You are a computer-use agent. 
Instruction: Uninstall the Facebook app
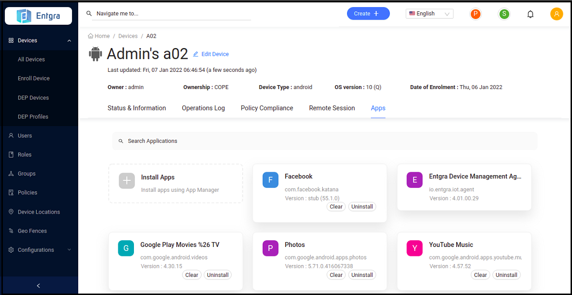point(362,207)
